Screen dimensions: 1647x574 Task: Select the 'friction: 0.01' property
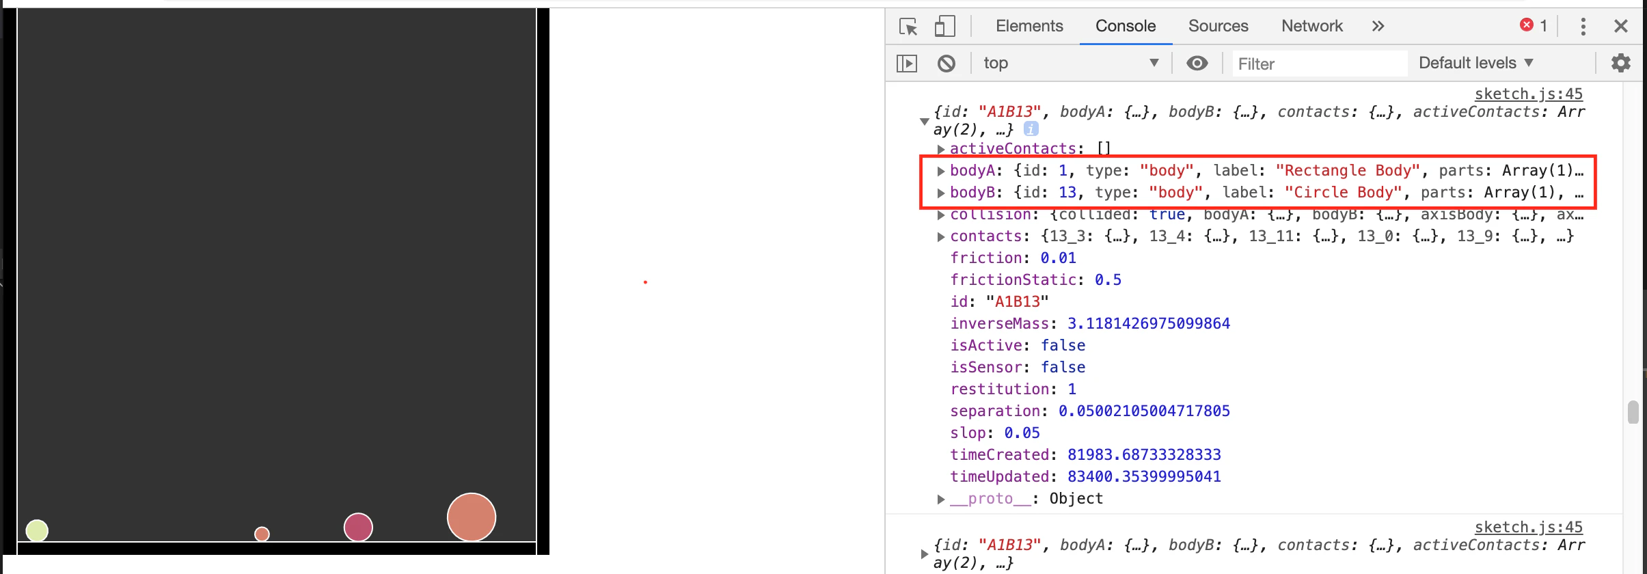(1013, 258)
